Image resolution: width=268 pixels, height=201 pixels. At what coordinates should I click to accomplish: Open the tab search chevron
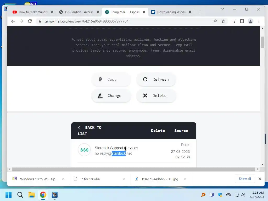pyautogui.click(x=222, y=9)
